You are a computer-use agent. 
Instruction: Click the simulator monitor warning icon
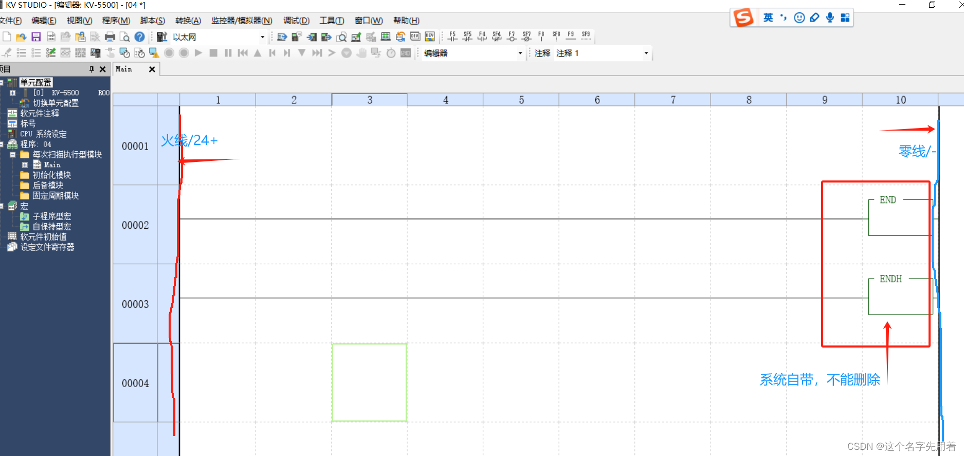pos(154,53)
